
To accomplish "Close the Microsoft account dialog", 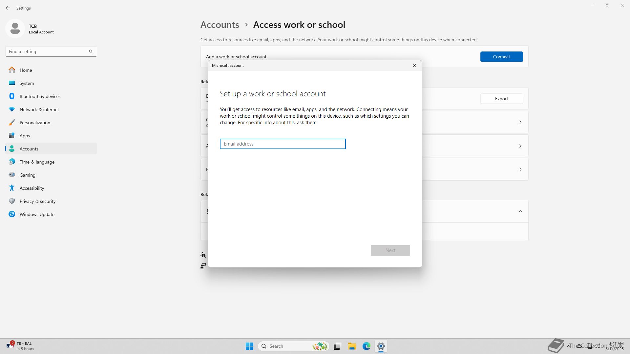I will point(414,66).
